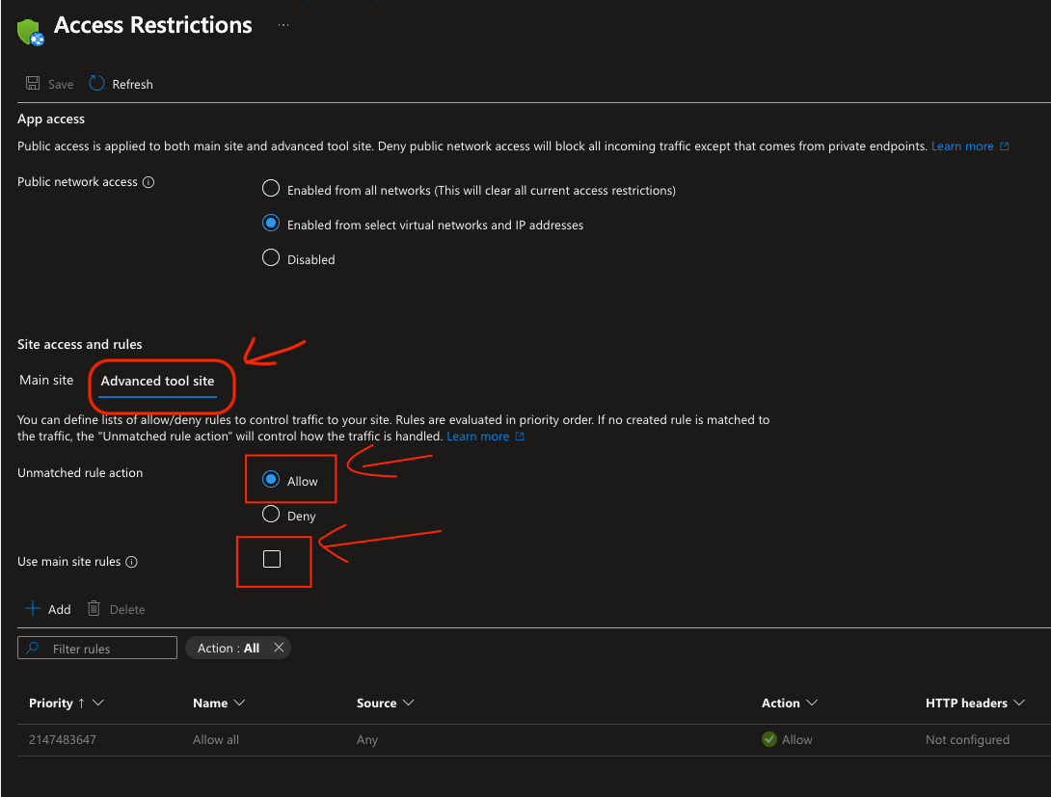
Task: Open Learn more link in App access
Action: 962,146
